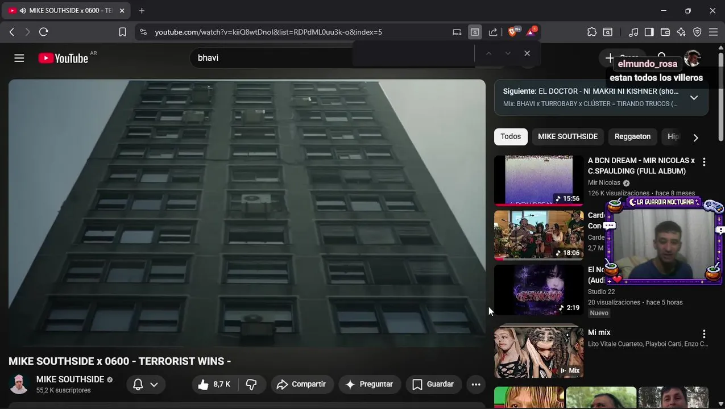Open options for Mi mix item
Image resolution: width=725 pixels, height=409 pixels.
[x=704, y=334]
